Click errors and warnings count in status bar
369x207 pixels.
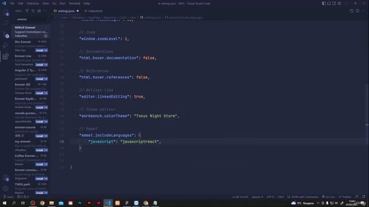[x=23, y=197]
